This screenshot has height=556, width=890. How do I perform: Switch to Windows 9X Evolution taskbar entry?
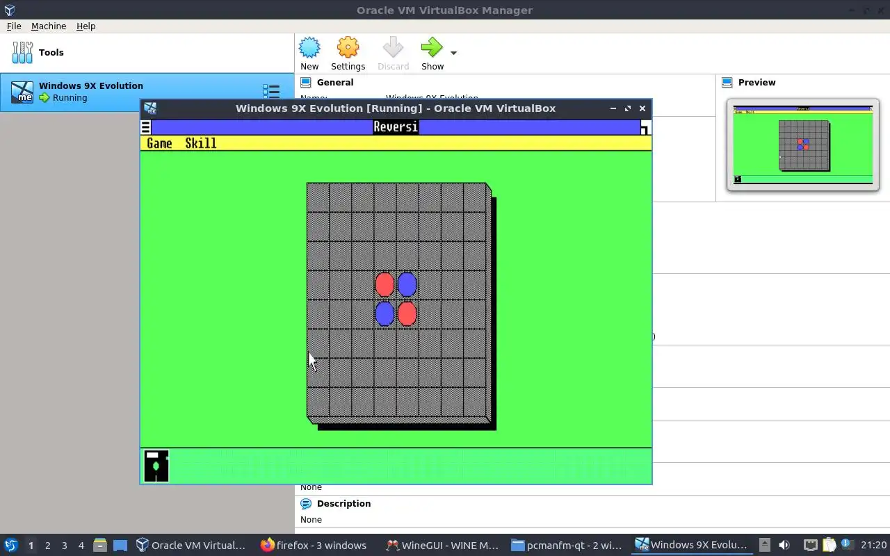click(692, 546)
